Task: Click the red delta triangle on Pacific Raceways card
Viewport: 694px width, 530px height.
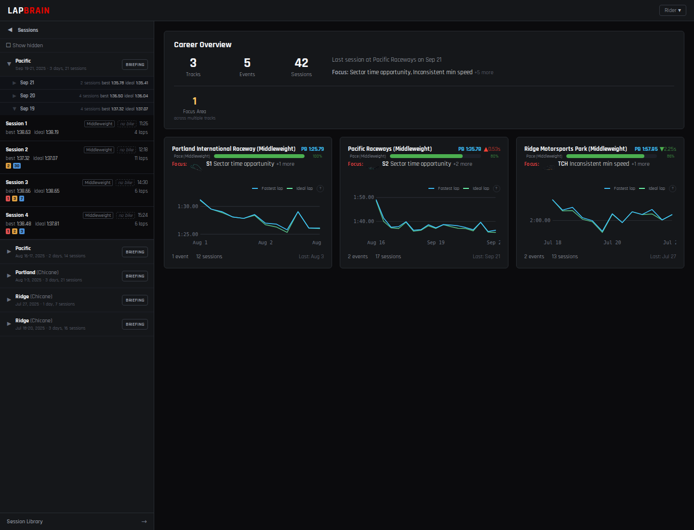Action: 486,149
